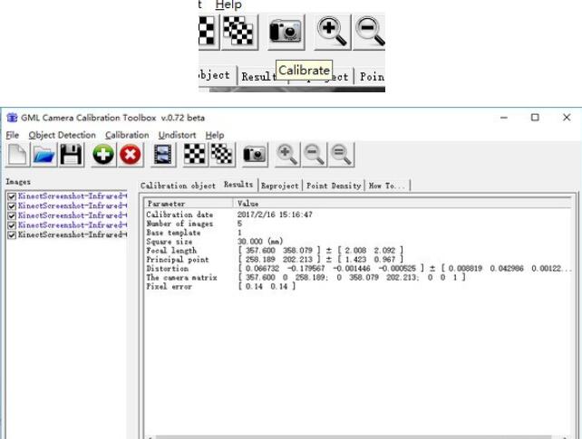Select the Focal length row
This screenshot has height=439, width=582.
point(358,251)
